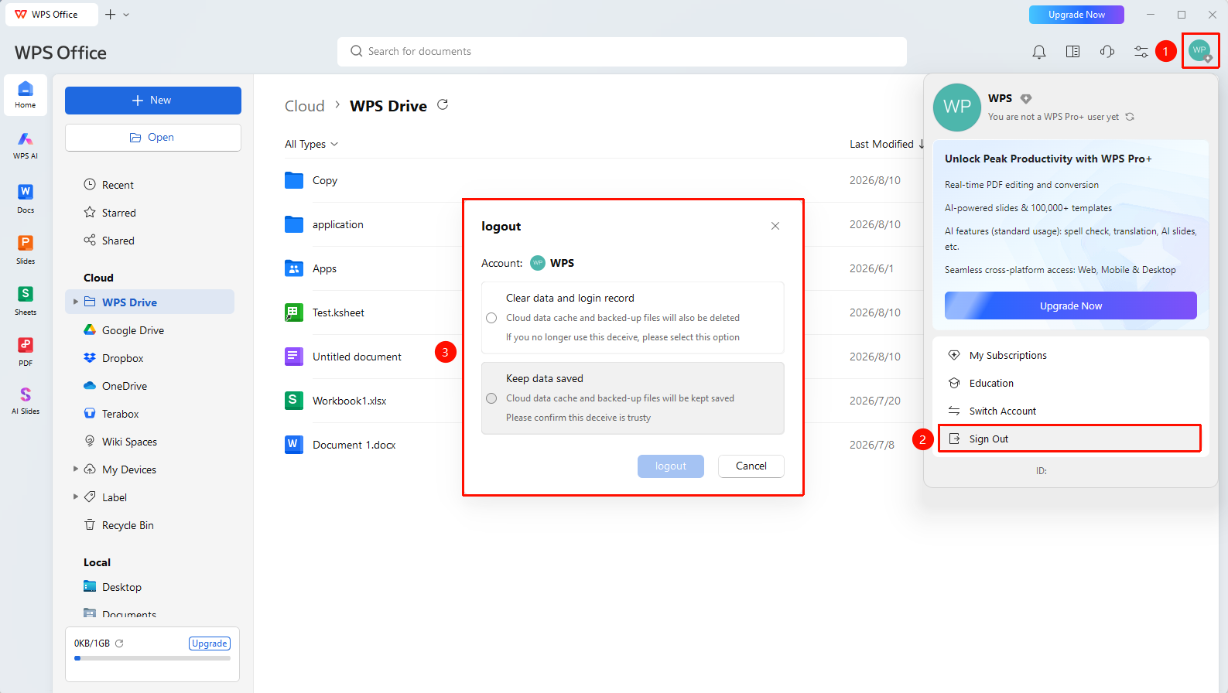The width and height of the screenshot is (1228, 693).
Task: Click the New button
Action: pyautogui.click(x=153, y=101)
